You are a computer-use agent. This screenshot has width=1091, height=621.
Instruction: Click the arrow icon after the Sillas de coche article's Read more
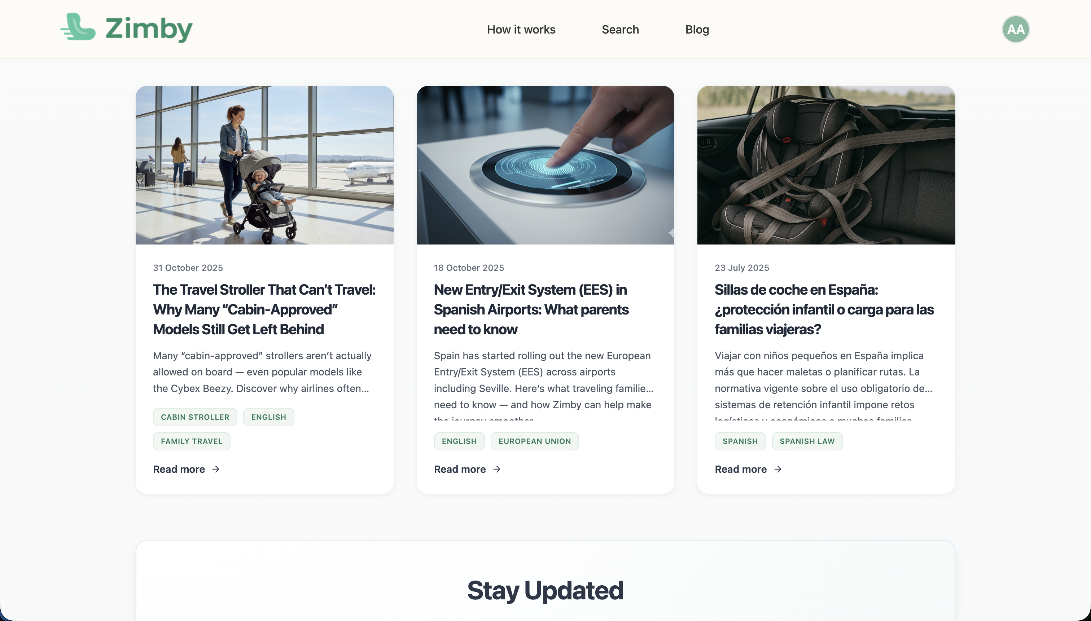click(x=778, y=469)
